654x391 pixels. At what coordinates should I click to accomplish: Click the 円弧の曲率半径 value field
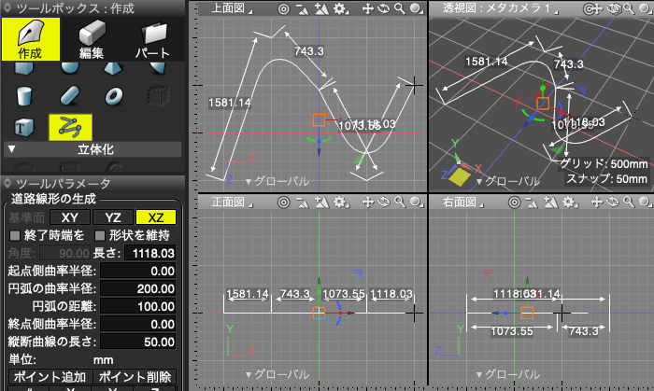(139, 287)
